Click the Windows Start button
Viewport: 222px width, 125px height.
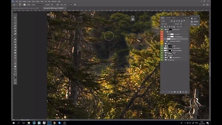pyautogui.click(x=14, y=123)
